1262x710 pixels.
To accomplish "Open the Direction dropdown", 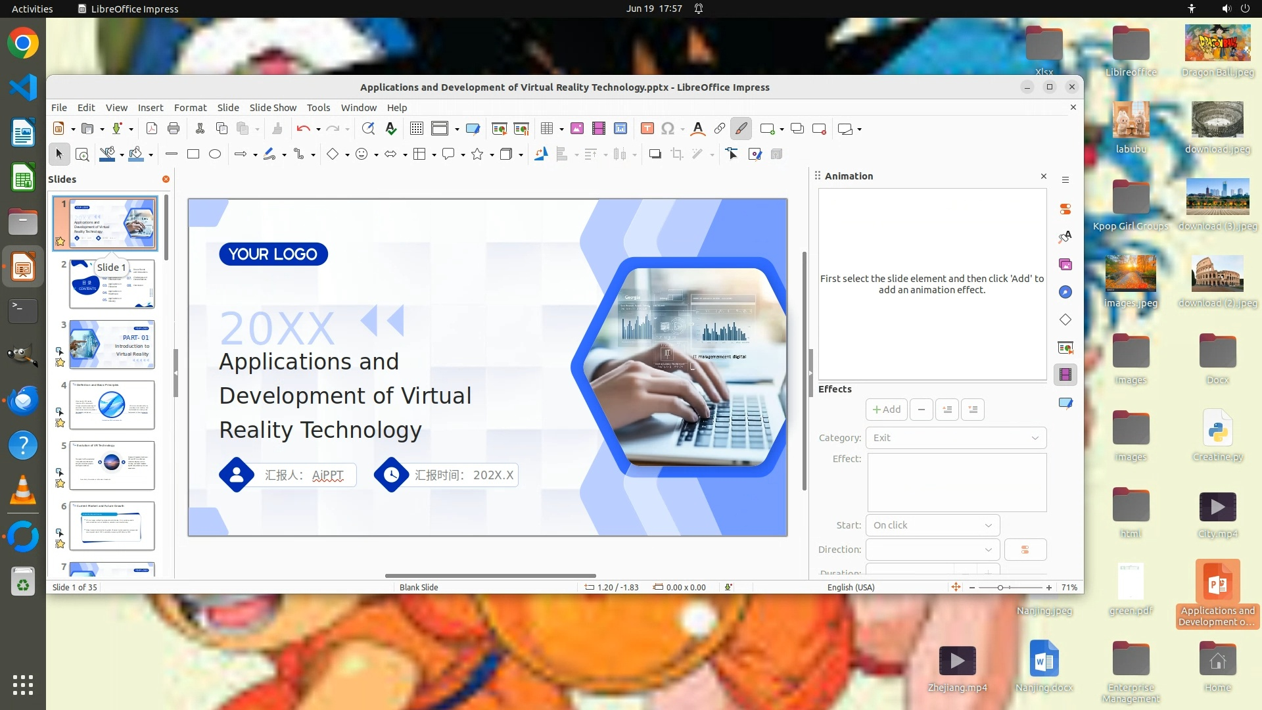I will point(932,550).
